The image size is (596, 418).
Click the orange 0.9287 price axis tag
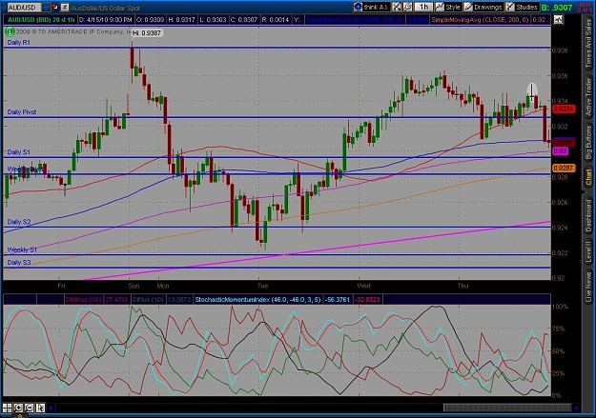(564, 168)
